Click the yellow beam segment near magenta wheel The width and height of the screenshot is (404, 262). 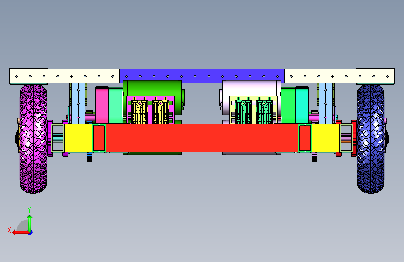click(78, 138)
